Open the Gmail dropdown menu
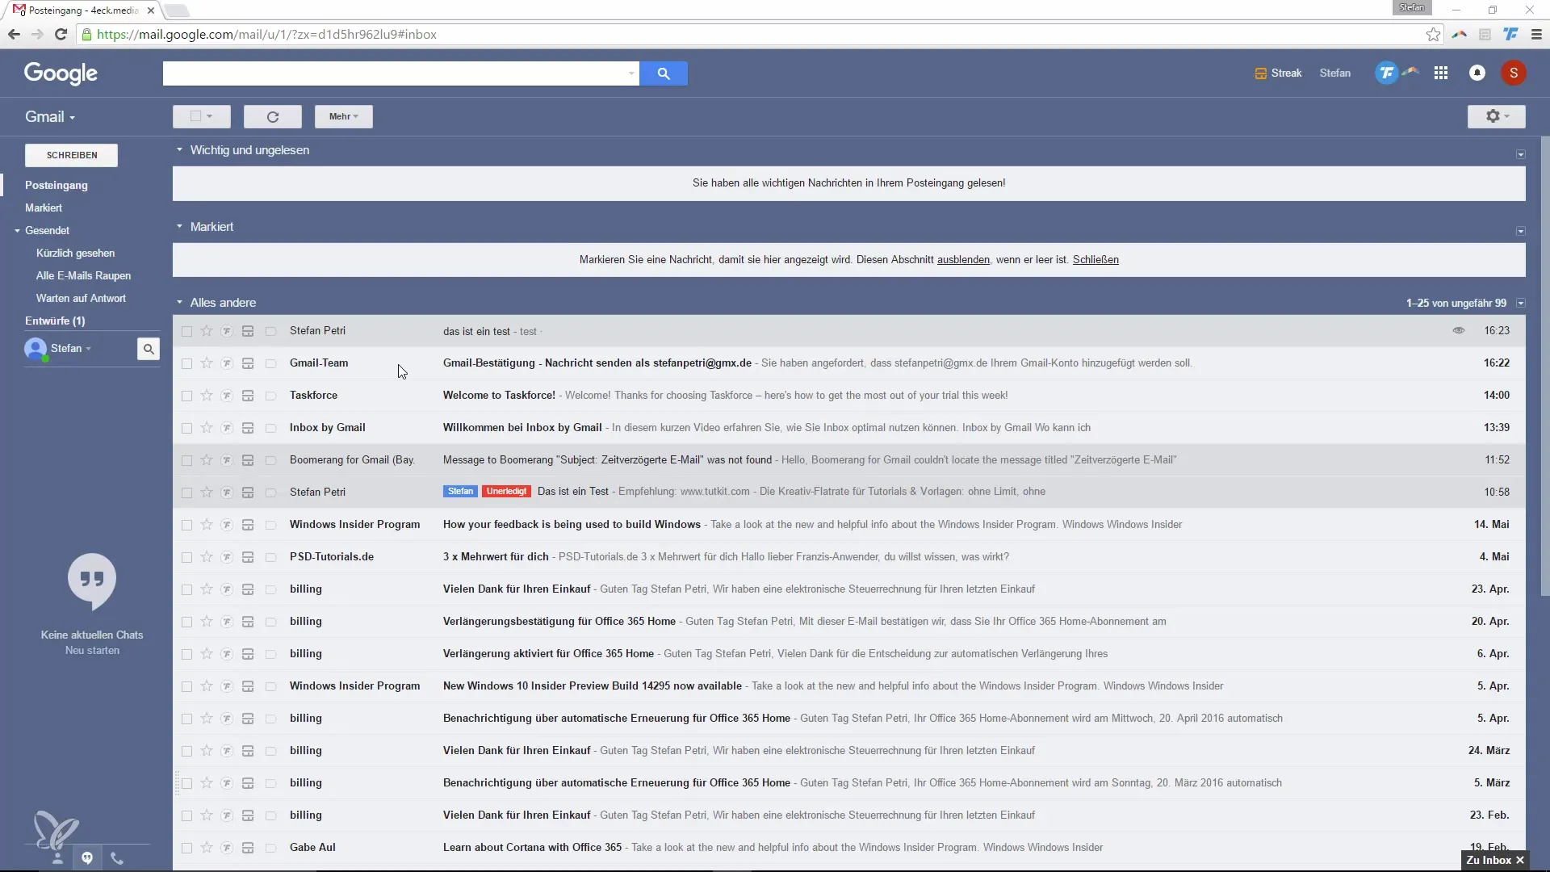The image size is (1550, 872). [x=50, y=117]
